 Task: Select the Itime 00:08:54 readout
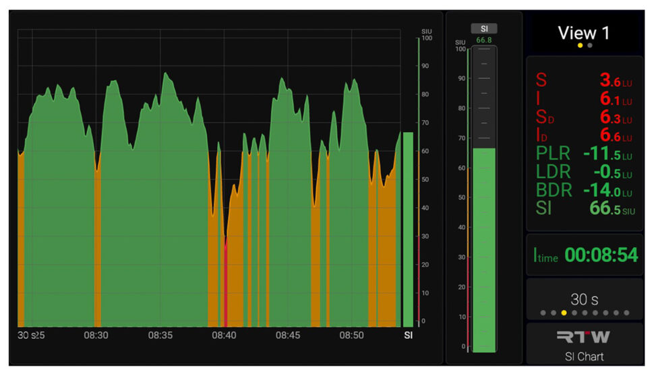click(584, 255)
